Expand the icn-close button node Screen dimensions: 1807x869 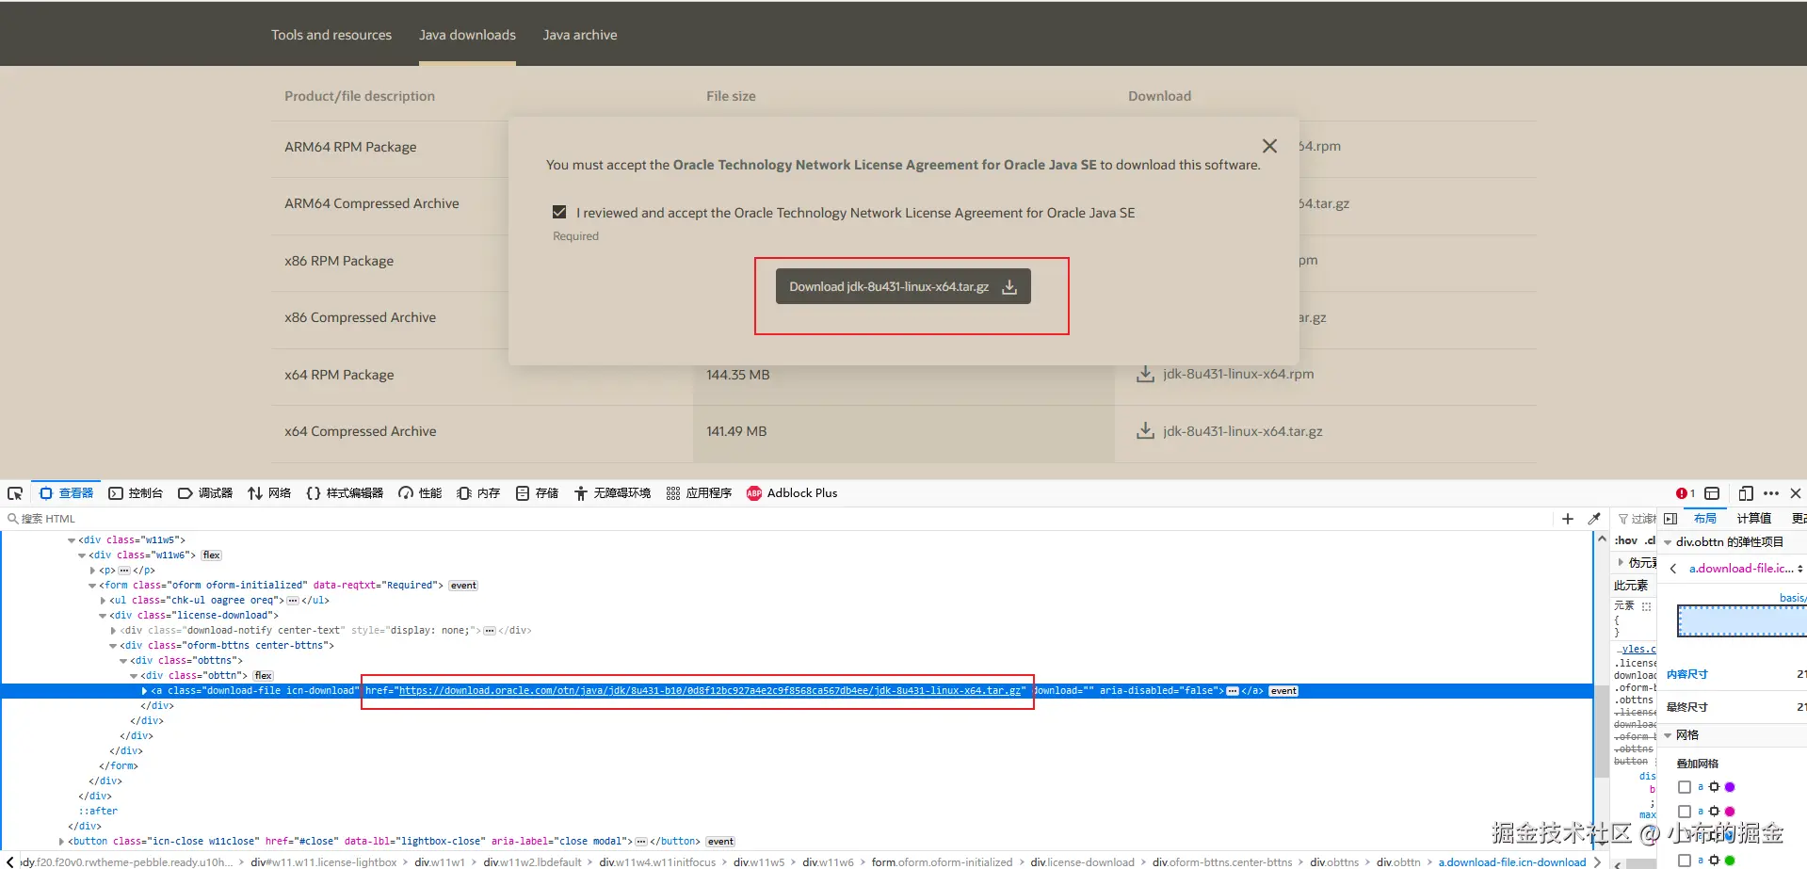pyautogui.click(x=61, y=842)
